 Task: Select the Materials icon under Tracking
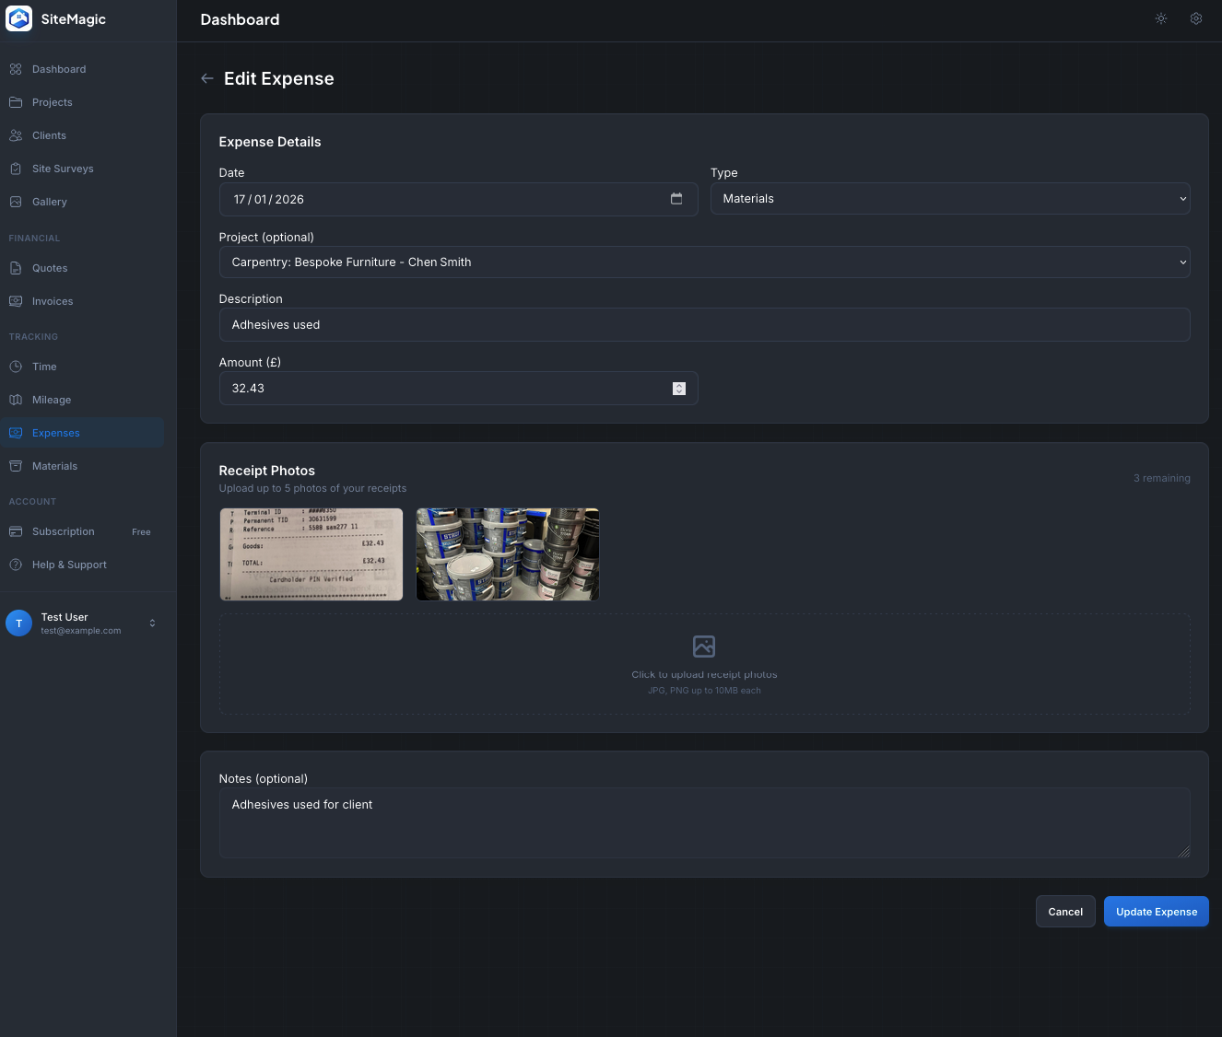pyautogui.click(x=16, y=466)
